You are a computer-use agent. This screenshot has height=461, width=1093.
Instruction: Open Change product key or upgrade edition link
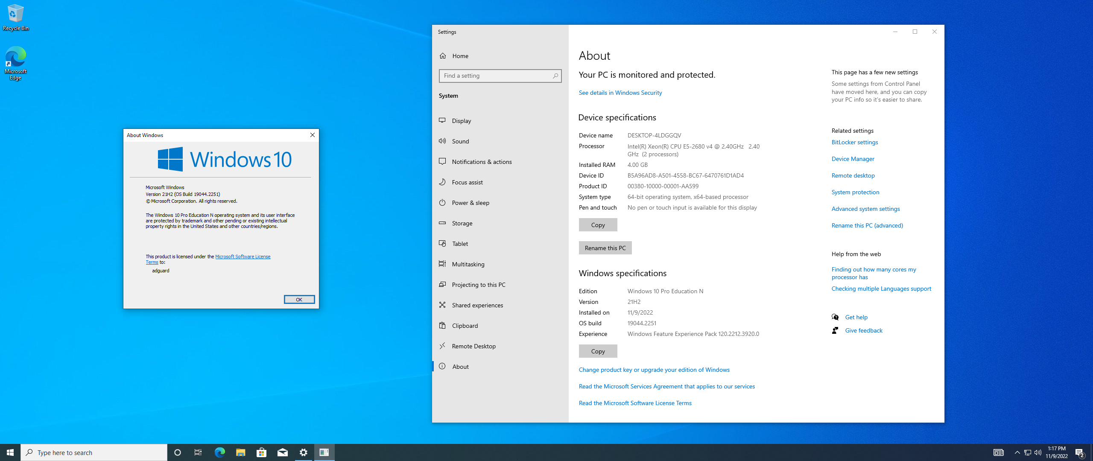tap(654, 370)
